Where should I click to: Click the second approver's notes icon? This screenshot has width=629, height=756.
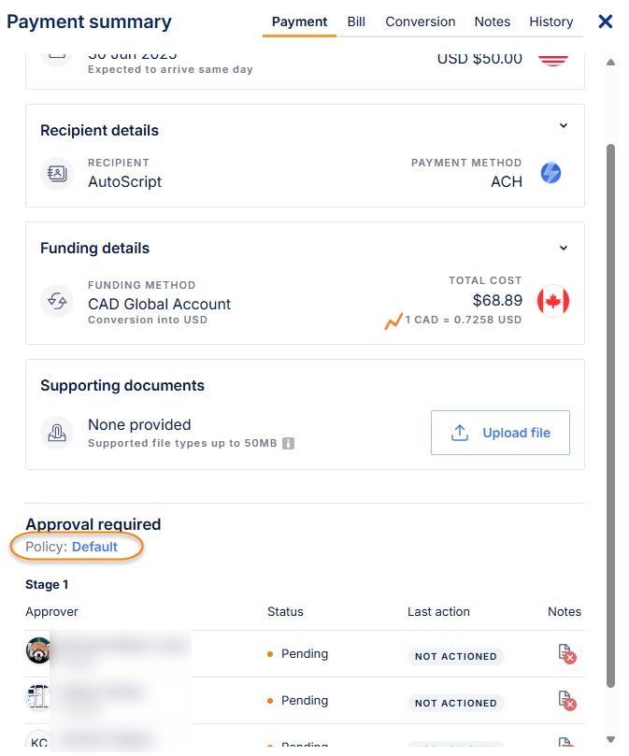[565, 701]
